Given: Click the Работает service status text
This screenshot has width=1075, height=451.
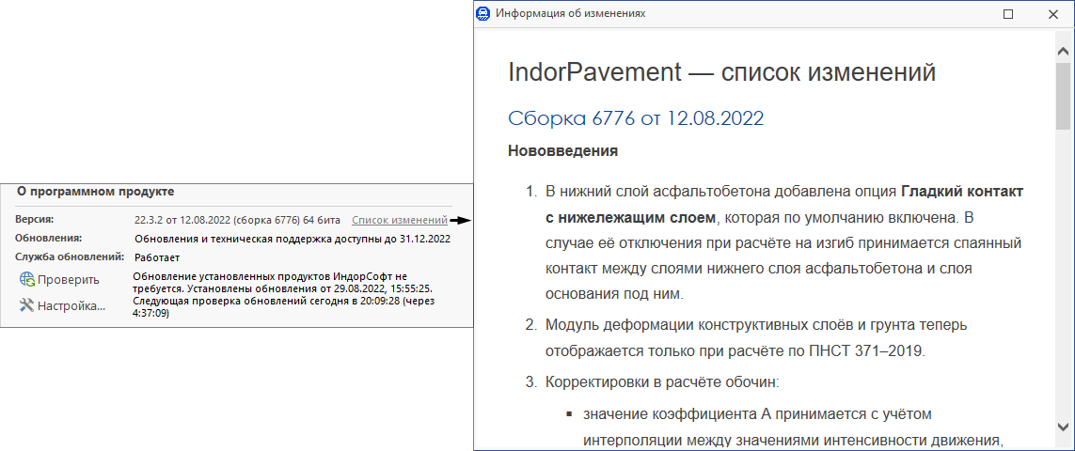Looking at the screenshot, I should (158, 257).
